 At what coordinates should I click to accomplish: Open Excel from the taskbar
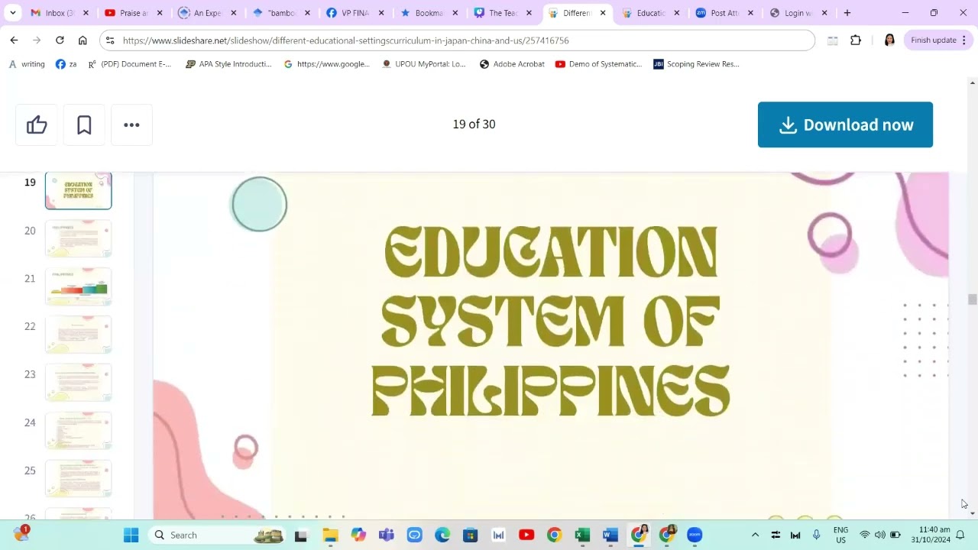582,535
